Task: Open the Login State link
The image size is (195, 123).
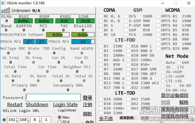Action: [x=66, y=105]
